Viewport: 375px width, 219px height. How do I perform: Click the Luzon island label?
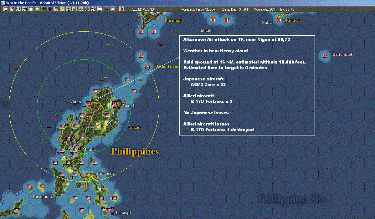pyautogui.click(x=134, y=127)
